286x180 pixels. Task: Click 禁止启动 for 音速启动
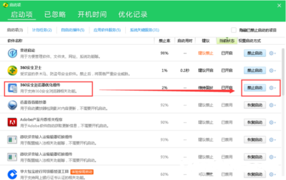pos(255,53)
